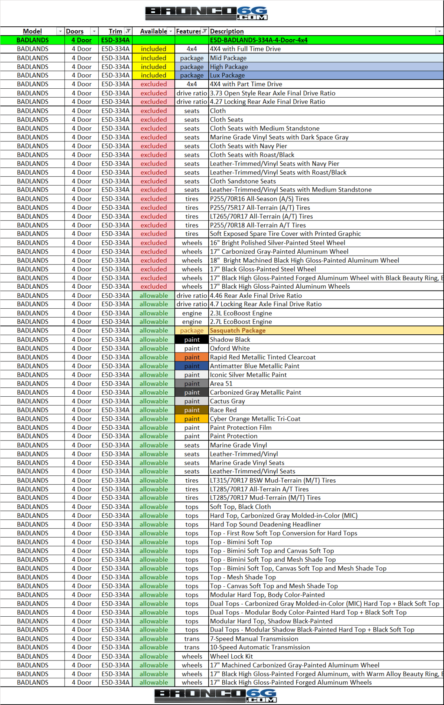
Task: Select the High Package cell
Action: tap(326, 67)
